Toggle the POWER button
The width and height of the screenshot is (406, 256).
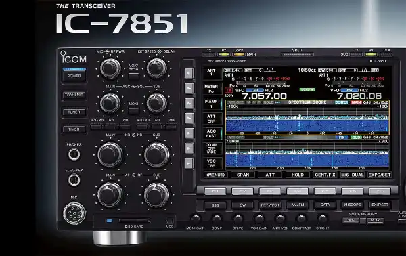click(74, 76)
